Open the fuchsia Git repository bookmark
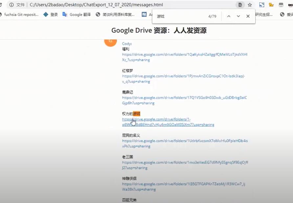This screenshot has height=203, width=293. coord(19,14)
